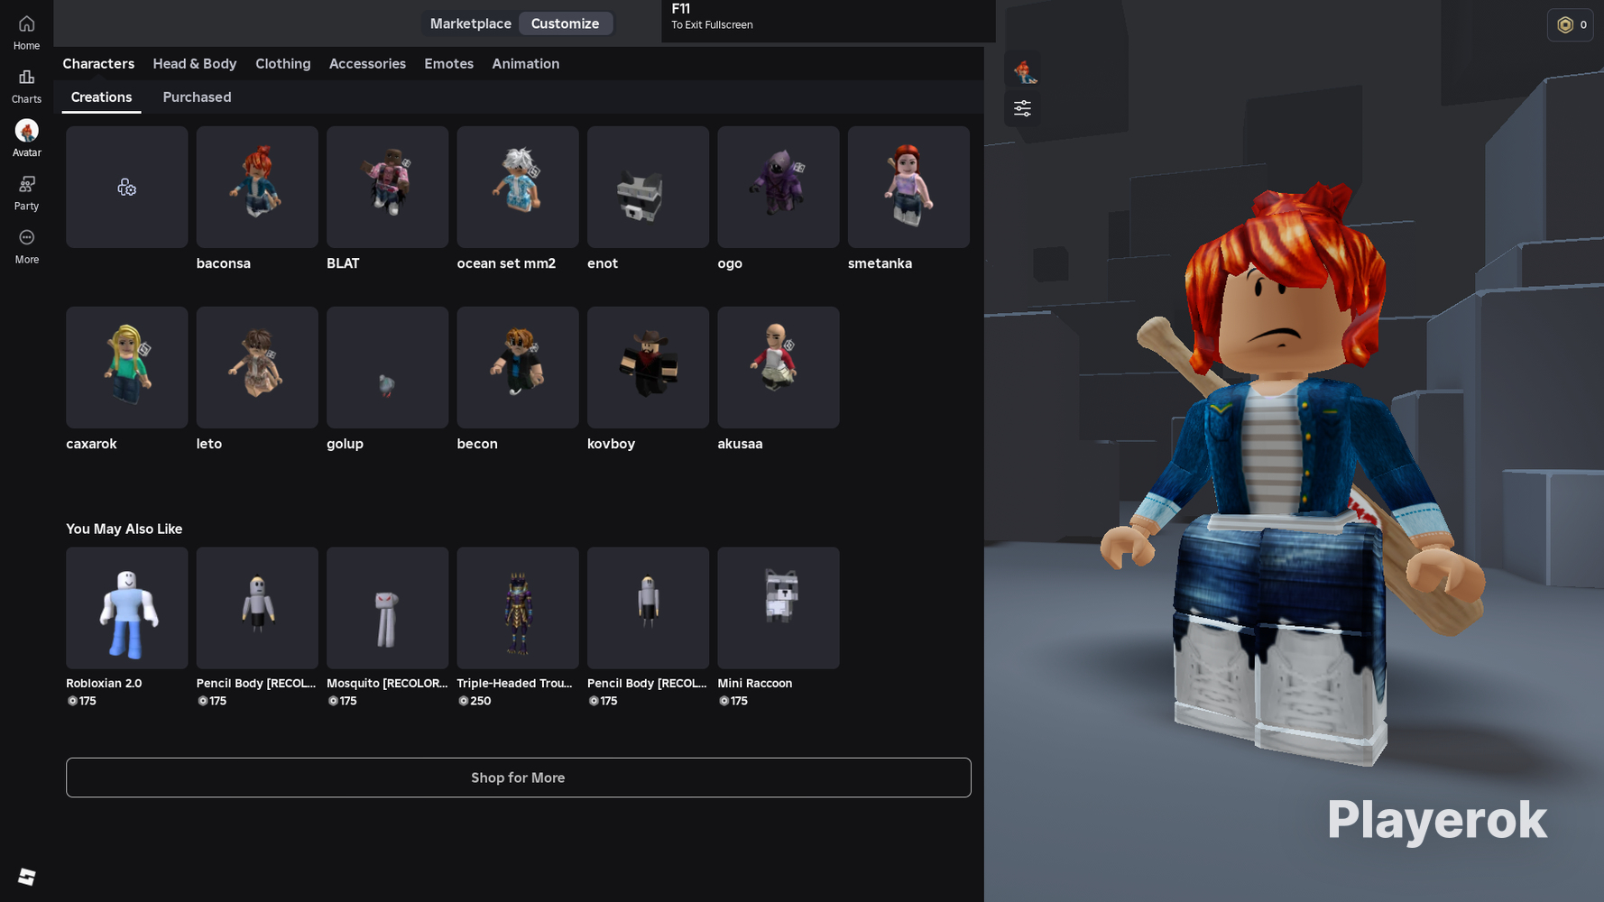Select the enot character outfit
The width and height of the screenshot is (1604, 902).
648,187
